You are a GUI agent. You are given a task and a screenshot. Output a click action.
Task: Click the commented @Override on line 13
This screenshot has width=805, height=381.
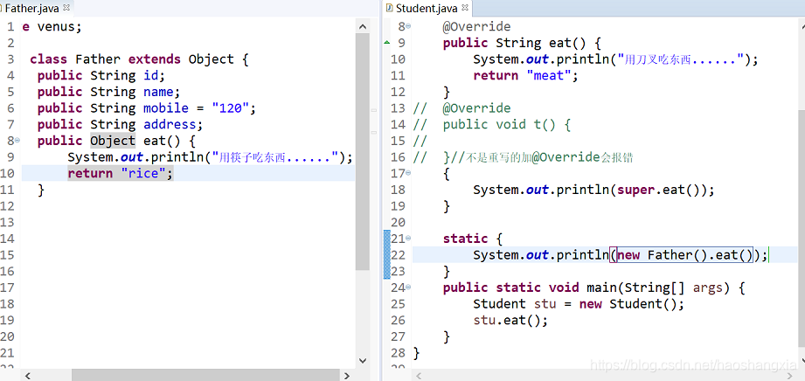[477, 108]
